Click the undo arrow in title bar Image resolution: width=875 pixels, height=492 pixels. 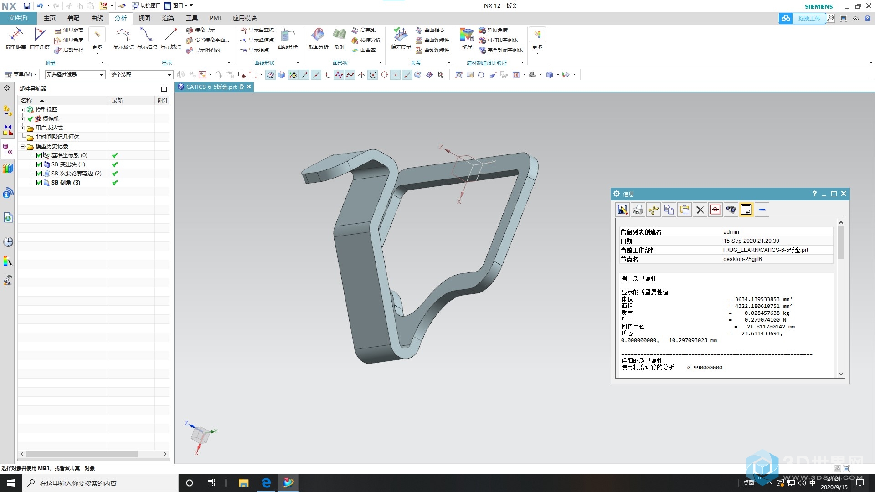pyautogui.click(x=40, y=6)
